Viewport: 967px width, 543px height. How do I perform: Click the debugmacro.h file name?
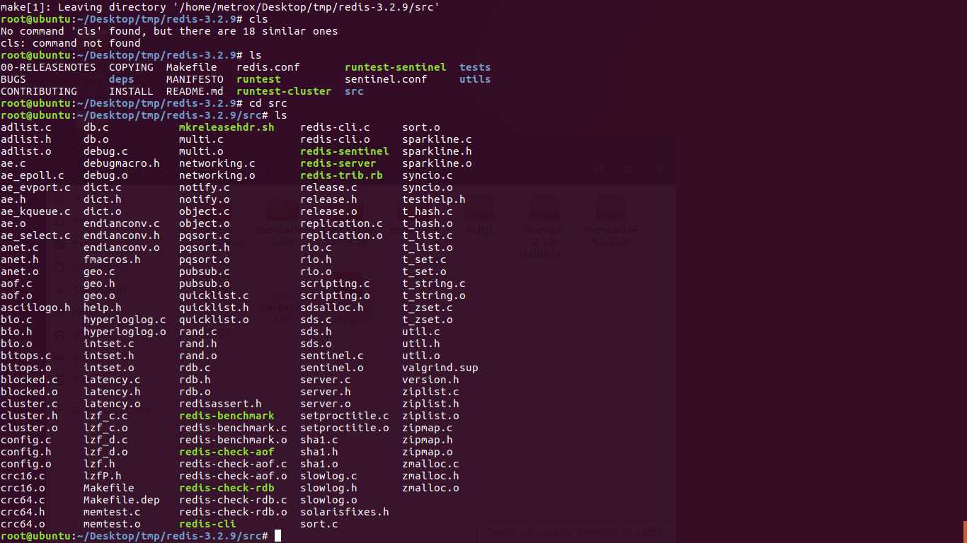(x=122, y=163)
